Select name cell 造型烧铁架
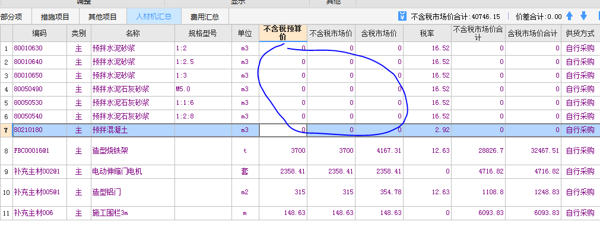Image resolution: width=600 pixels, height=228 pixels. point(133,150)
